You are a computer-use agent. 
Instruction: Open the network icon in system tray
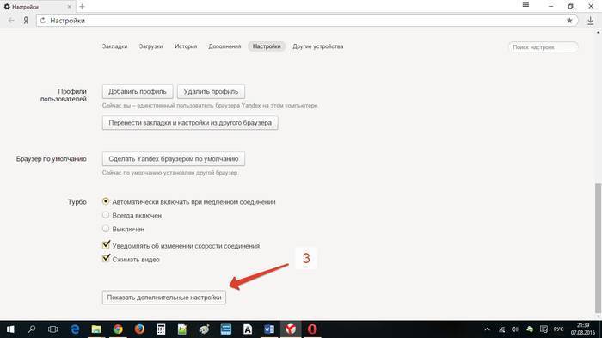(x=501, y=329)
